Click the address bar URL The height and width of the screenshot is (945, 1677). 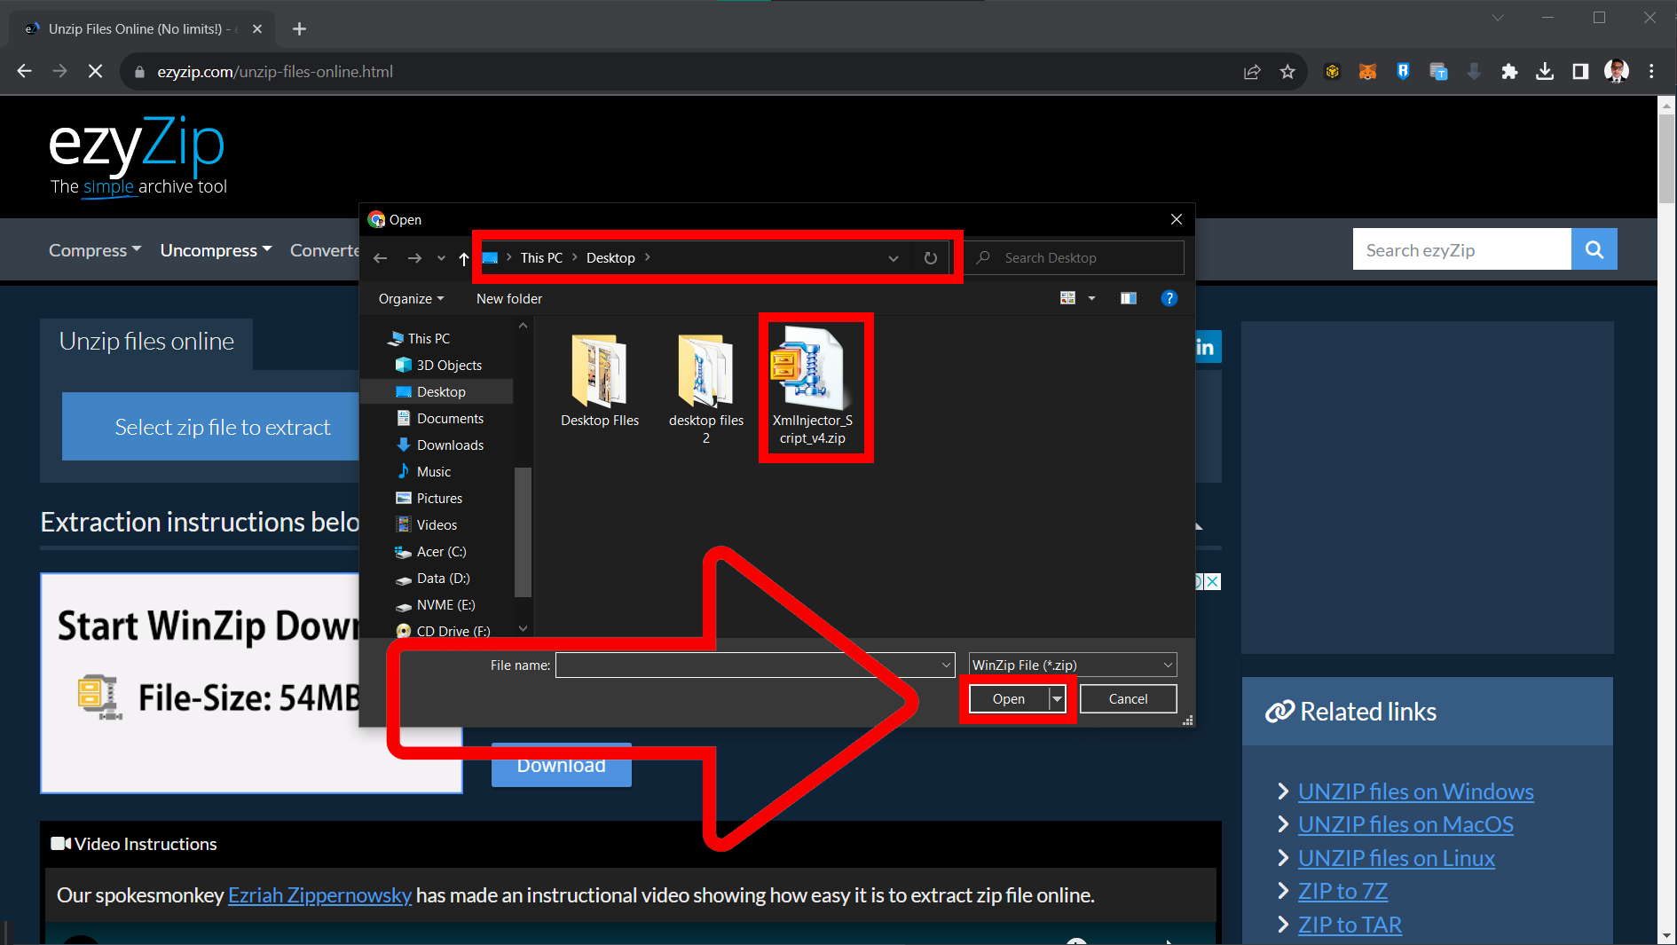click(x=275, y=72)
